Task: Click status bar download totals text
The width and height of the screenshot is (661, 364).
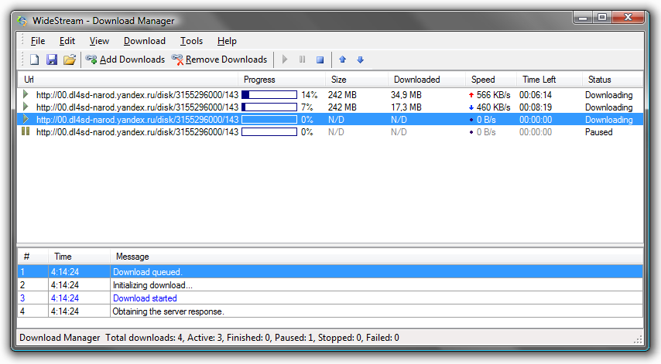Action: 252,338
